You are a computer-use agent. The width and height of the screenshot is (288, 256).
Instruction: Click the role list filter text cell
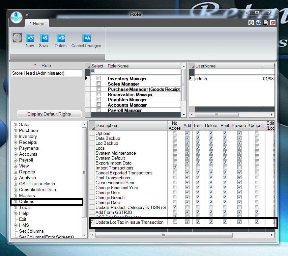[x=144, y=71]
